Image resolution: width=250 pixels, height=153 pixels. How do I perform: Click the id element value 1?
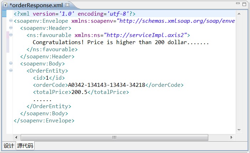pos(47,78)
